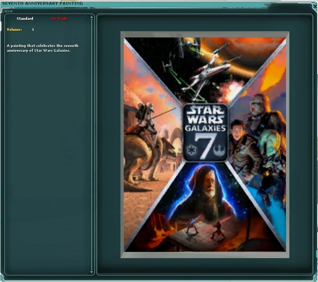
Task: Click the scrollbar up arrow
Action: (x=91, y=17)
